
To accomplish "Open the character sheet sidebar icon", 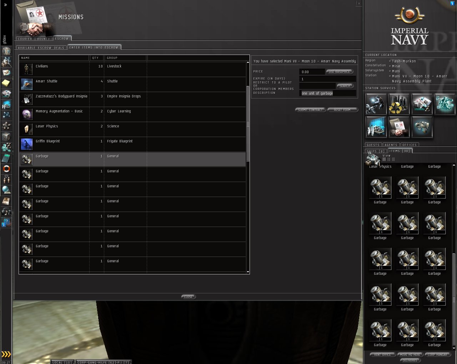I will (6, 51).
